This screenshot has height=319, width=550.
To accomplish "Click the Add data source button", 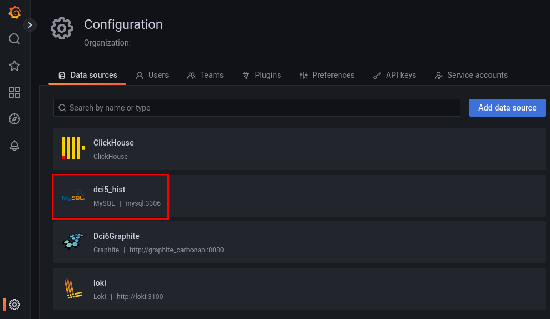I will point(507,108).
